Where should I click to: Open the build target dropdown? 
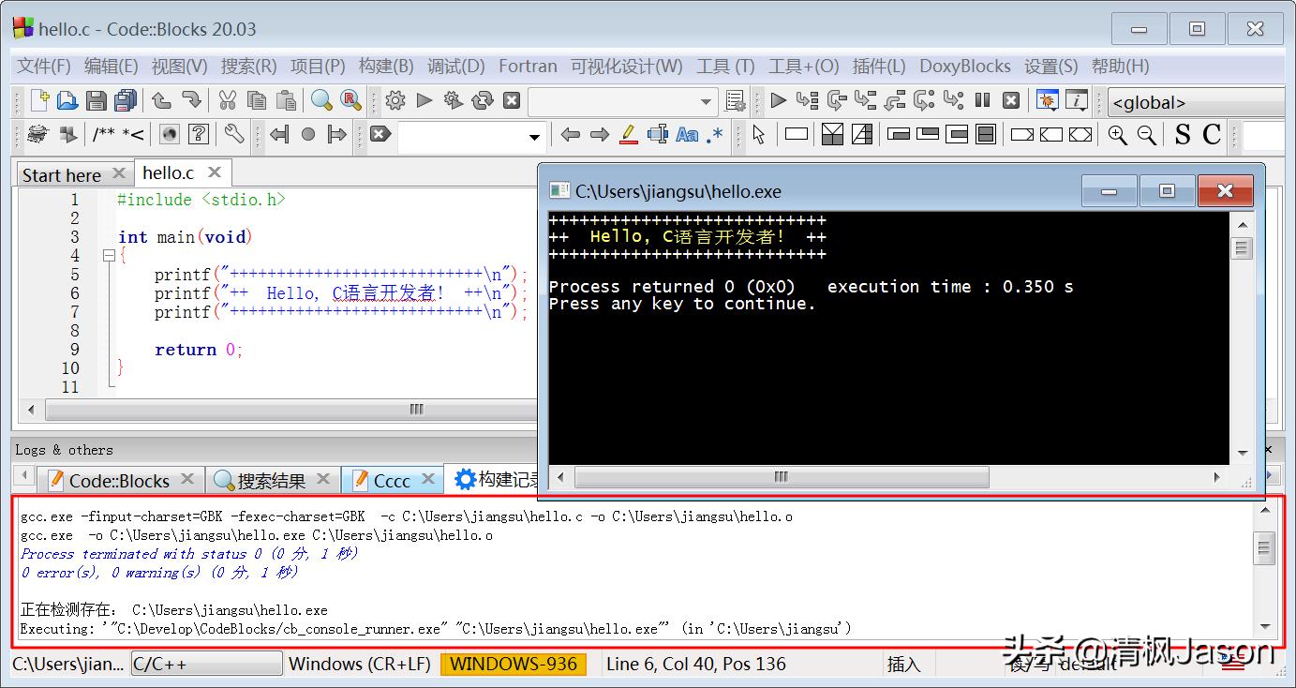(706, 101)
